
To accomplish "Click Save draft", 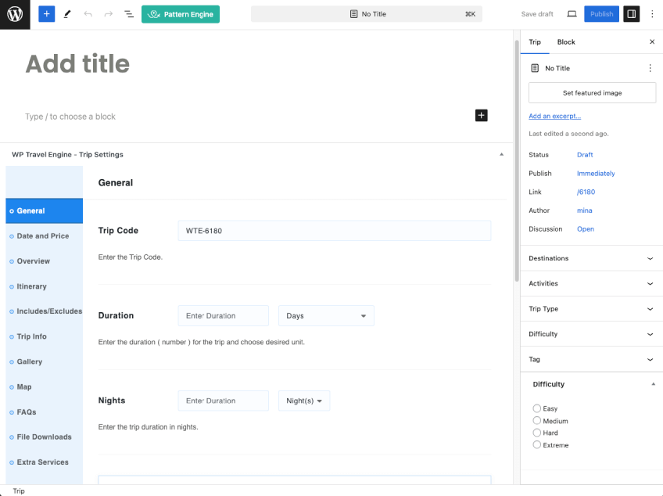I will 537,14.
